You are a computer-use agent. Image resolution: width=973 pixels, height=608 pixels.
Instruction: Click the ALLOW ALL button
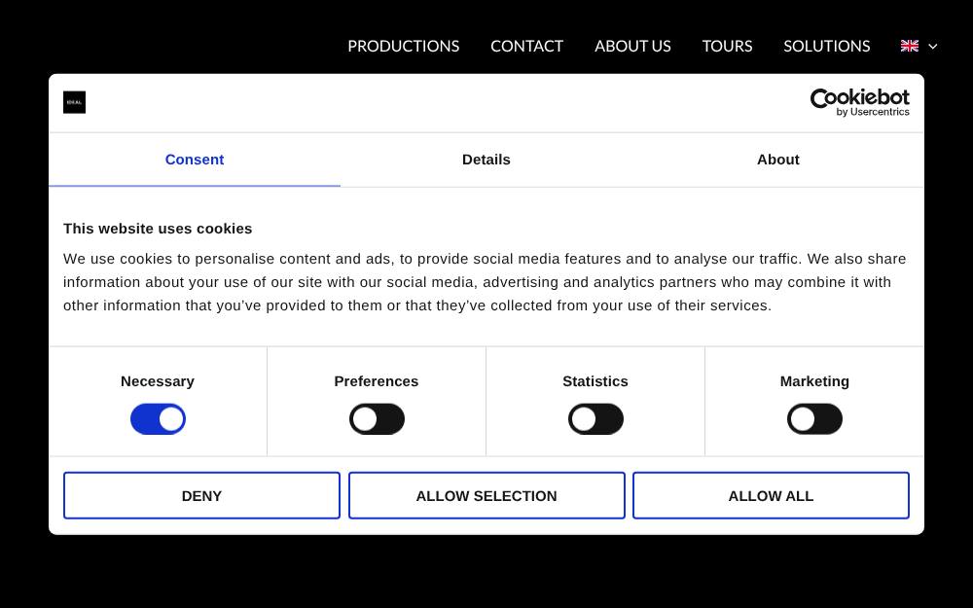pos(771,496)
